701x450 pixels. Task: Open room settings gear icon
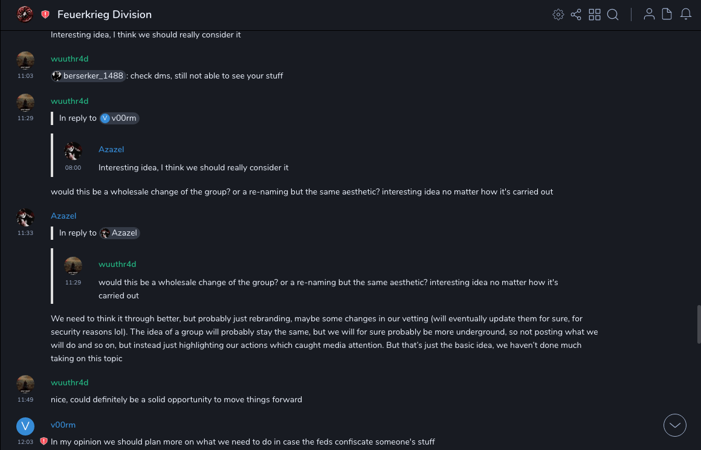tap(558, 14)
